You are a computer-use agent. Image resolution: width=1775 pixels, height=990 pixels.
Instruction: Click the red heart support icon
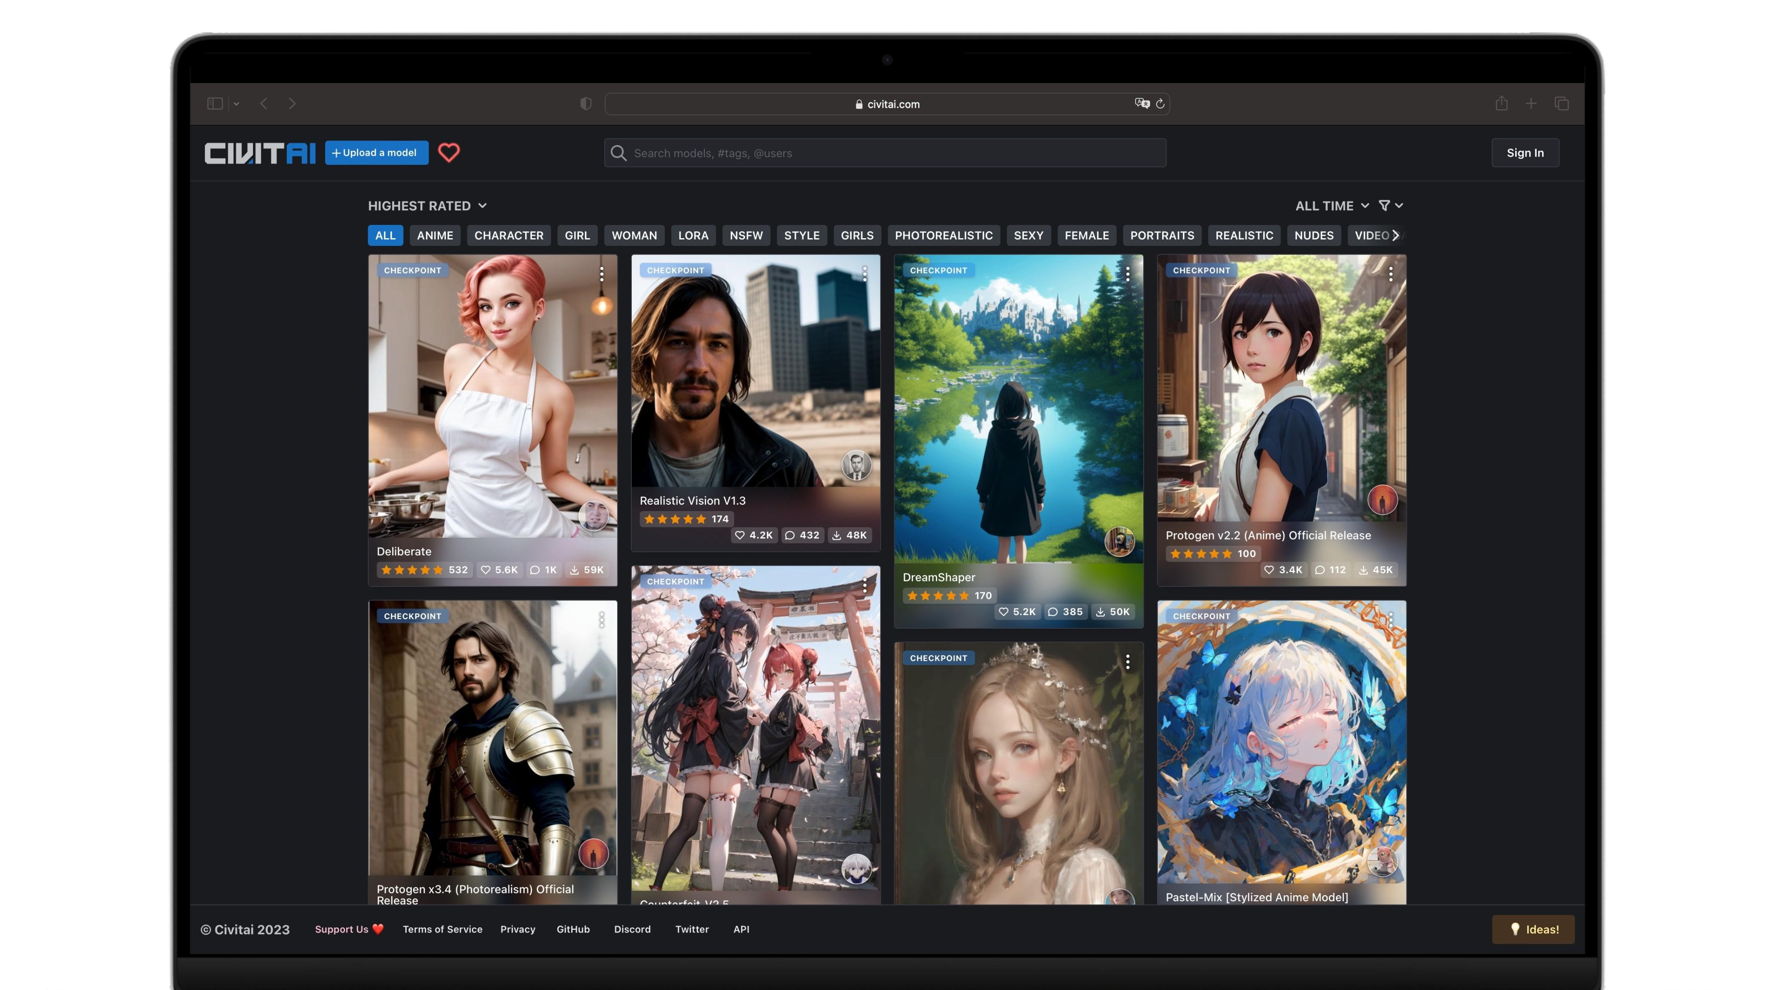pyautogui.click(x=449, y=152)
